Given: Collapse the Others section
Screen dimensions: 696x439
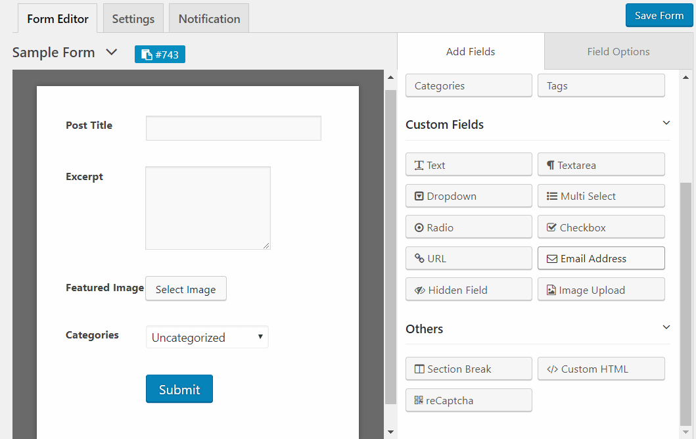Looking at the screenshot, I should pyautogui.click(x=666, y=327).
